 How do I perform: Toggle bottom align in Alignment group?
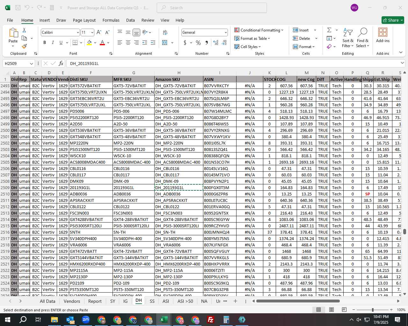[x=136, y=32]
